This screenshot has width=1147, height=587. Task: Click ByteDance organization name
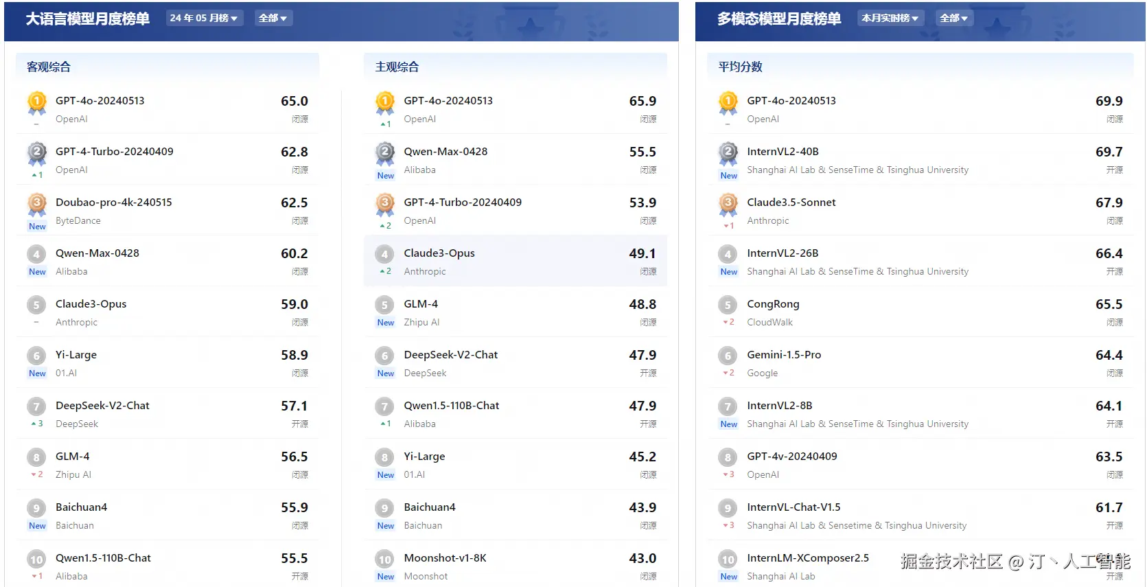click(x=78, y=221)
